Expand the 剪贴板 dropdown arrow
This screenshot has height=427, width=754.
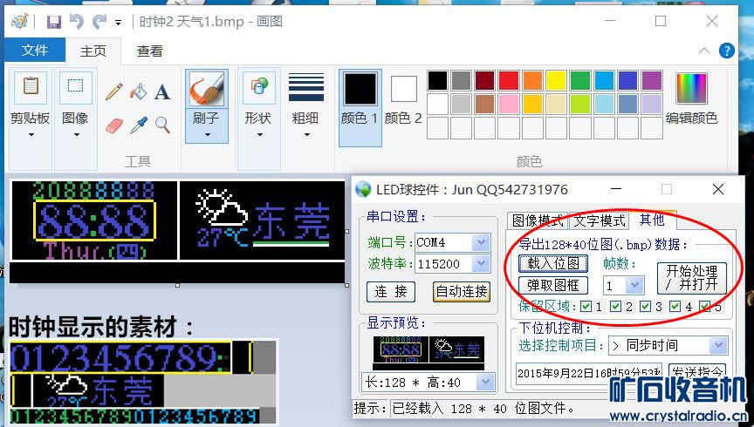(x=31, y=135)
